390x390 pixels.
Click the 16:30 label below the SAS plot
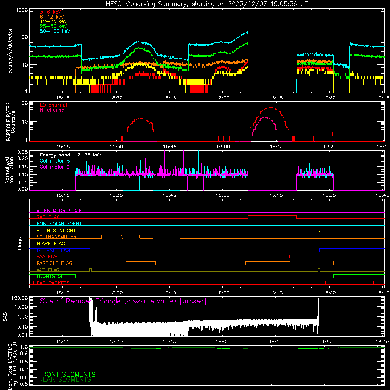pos(329,342)
